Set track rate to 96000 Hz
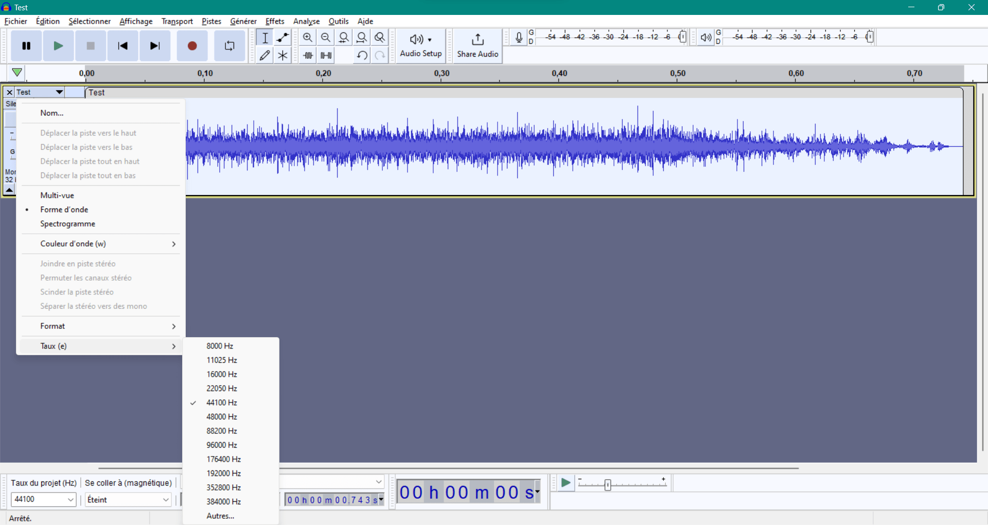This screenshot has height=525, width=988. [x=231, y=445]
